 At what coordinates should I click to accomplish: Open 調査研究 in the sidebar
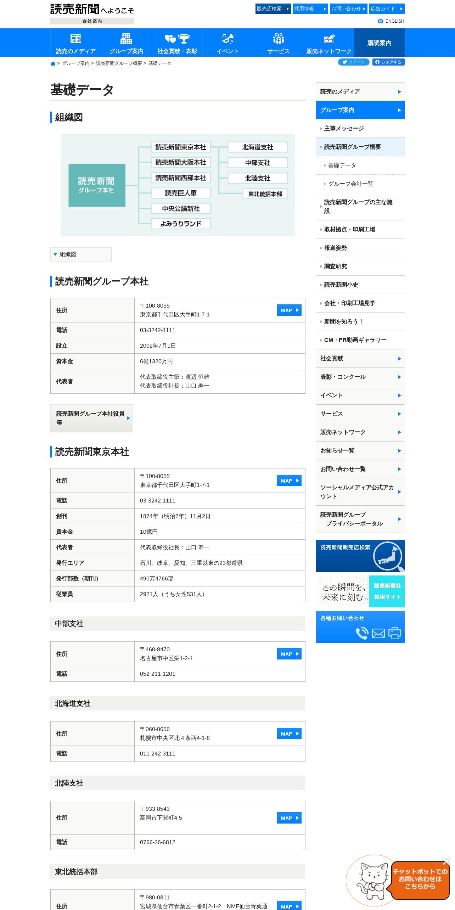360,266
